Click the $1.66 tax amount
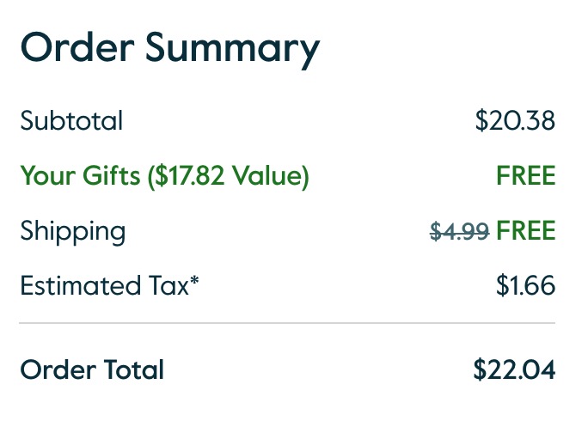 [x=525, y=285]
